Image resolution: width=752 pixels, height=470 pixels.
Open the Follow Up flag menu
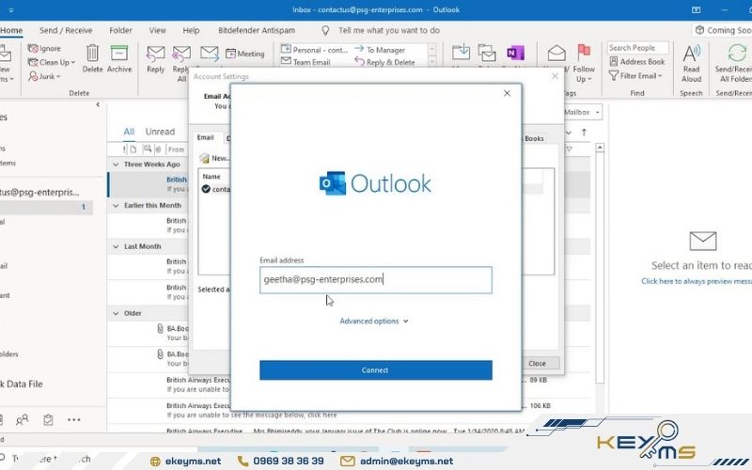(x=584, y=63)
